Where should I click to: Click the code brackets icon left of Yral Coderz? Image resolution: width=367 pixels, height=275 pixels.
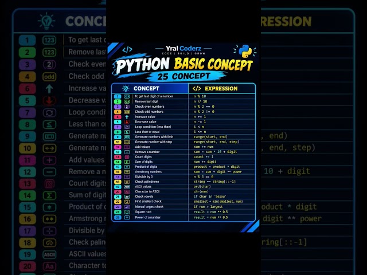click(127, 50)
